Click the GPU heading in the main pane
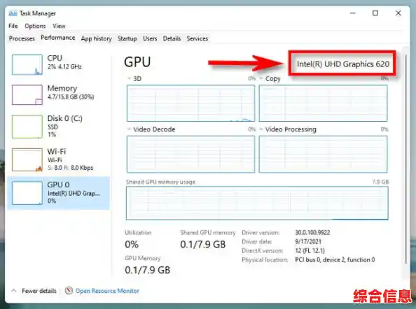 (x=137, y=62)
